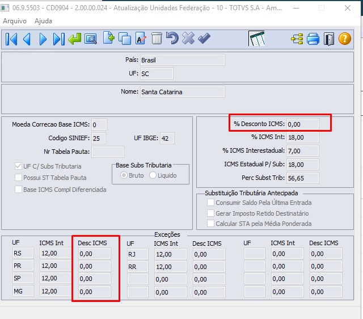Click the Codigo SINIEF field
Image resolution: width=363 pixels, height=319 pixels.
tap(99, 138)
